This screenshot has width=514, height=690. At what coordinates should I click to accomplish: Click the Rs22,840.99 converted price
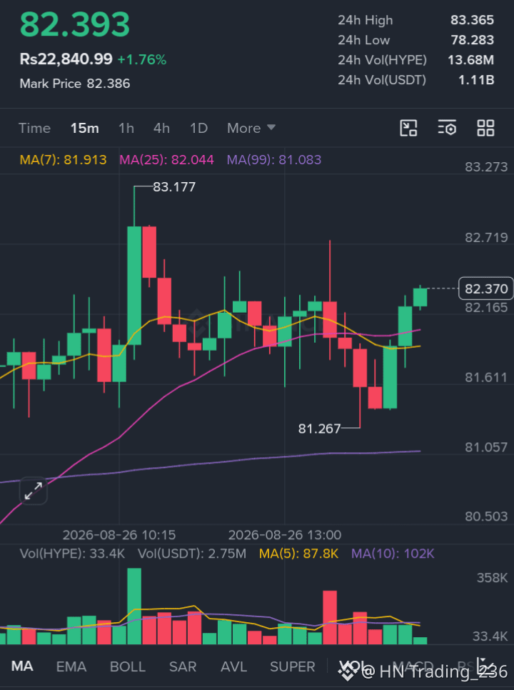point(66,59)
